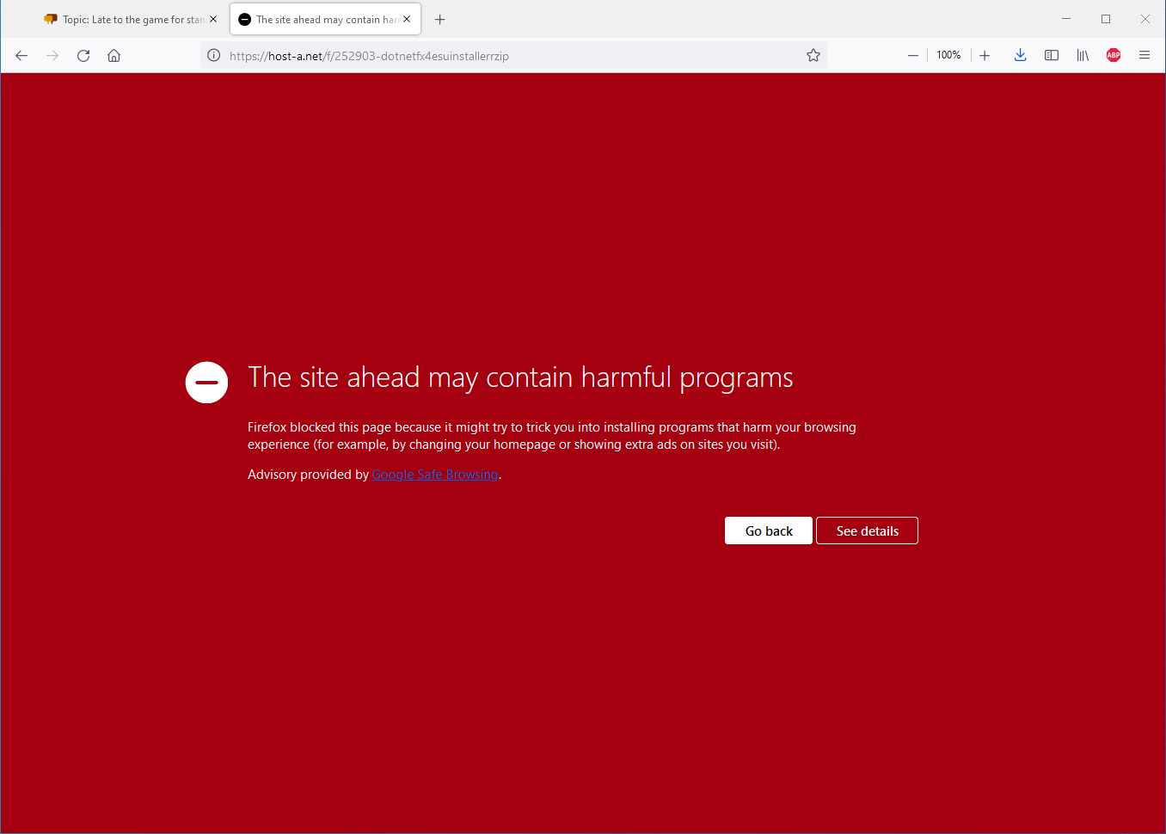Open the Firefox hamburger menu
Image resolution: width=1166 pixels, height=834 pixels.
1144,56
